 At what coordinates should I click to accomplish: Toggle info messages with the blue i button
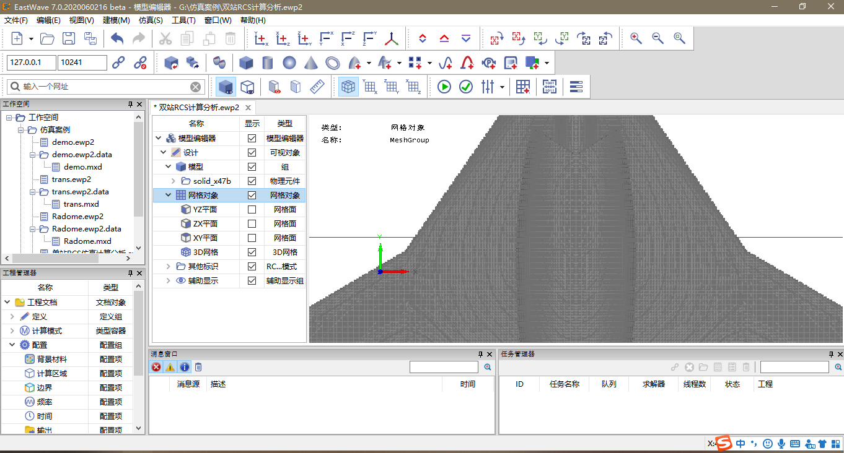coord(185,367)
